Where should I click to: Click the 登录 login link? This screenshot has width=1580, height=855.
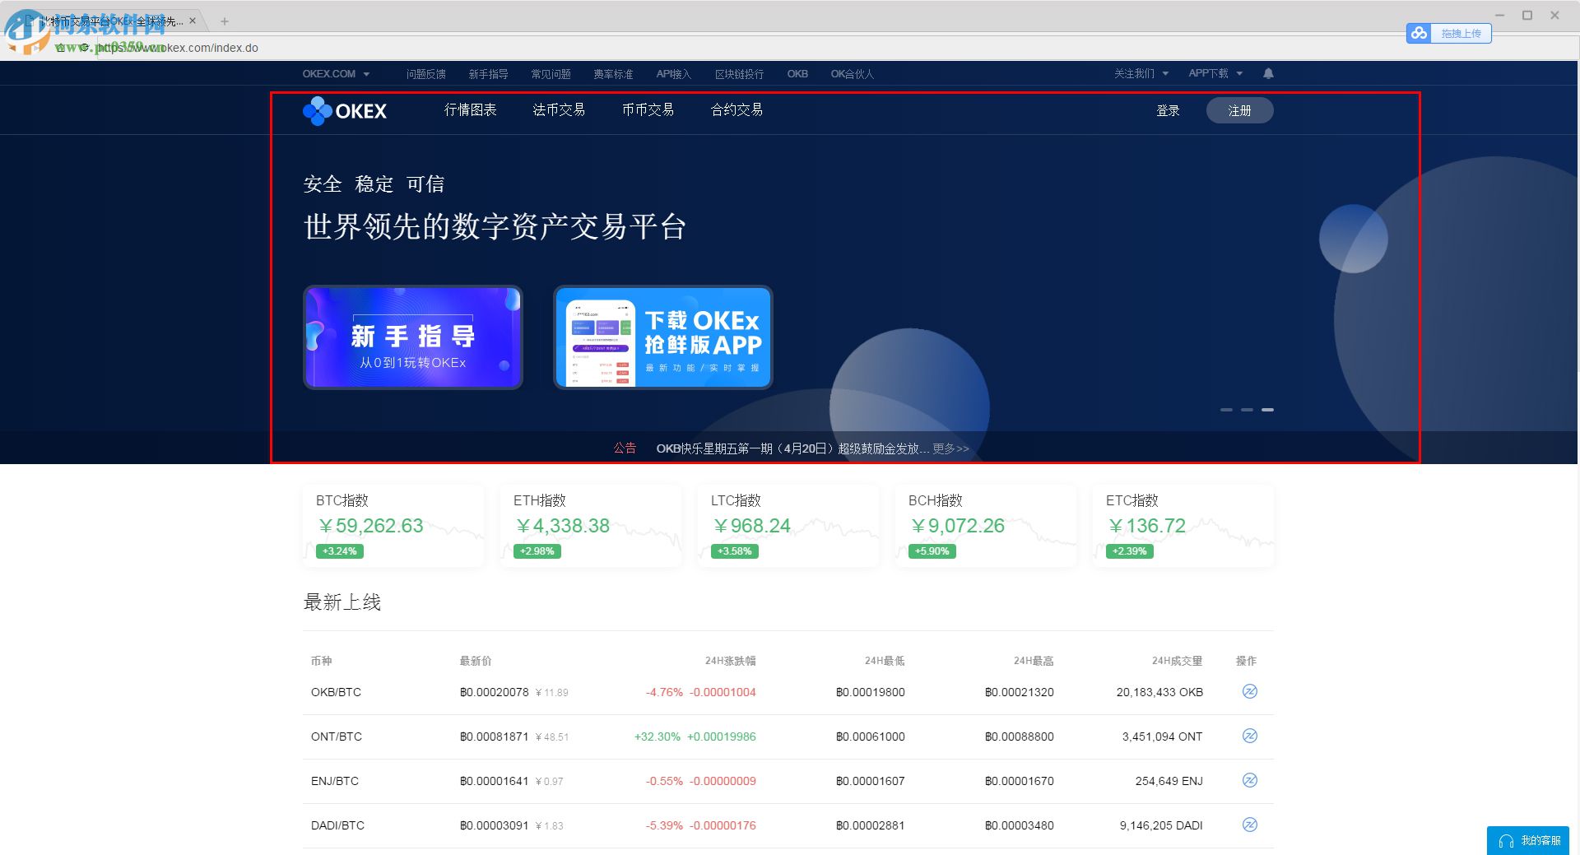[1168, 111]
